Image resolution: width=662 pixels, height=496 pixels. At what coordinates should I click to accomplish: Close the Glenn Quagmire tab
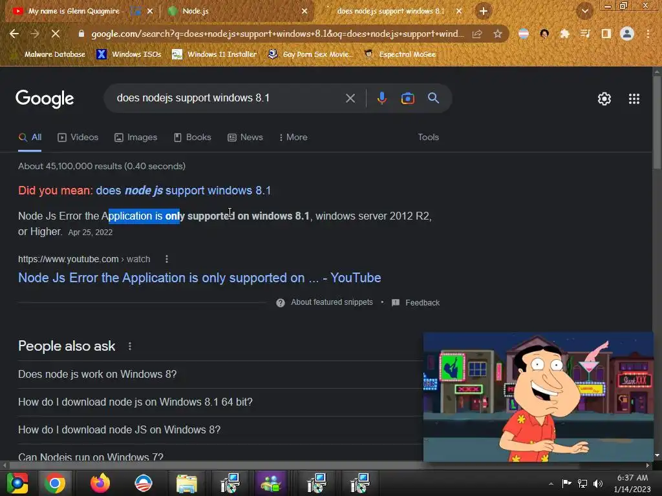point(150,11)
